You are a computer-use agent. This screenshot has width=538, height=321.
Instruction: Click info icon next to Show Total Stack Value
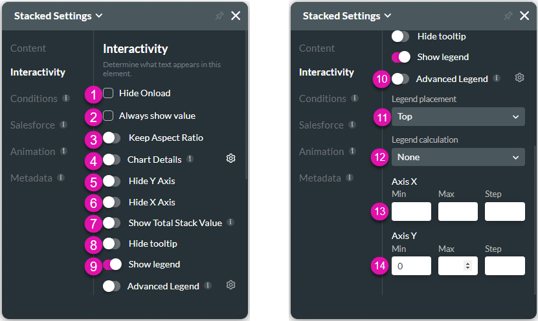pos(230,222)
